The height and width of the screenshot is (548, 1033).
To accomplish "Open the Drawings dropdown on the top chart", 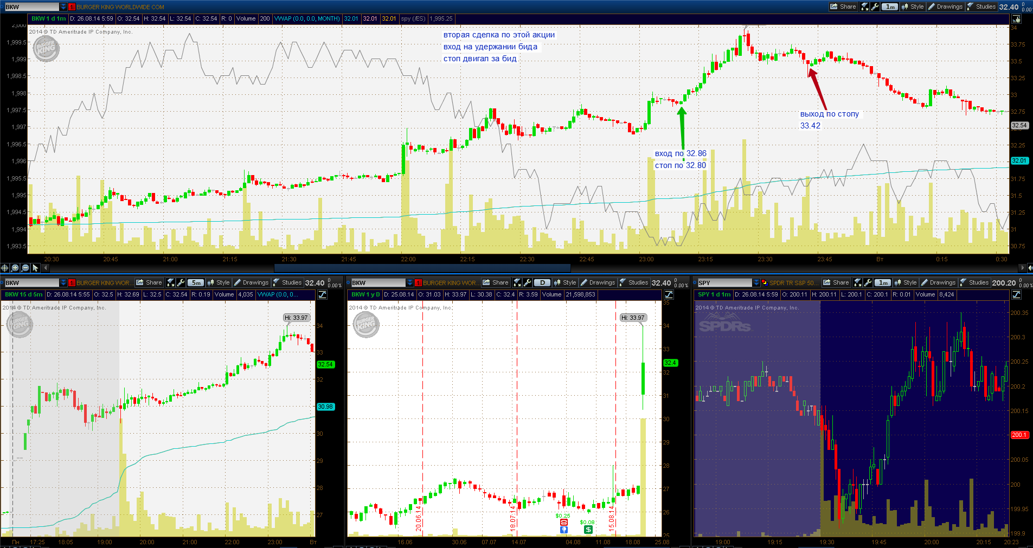I will click(945, 7).
